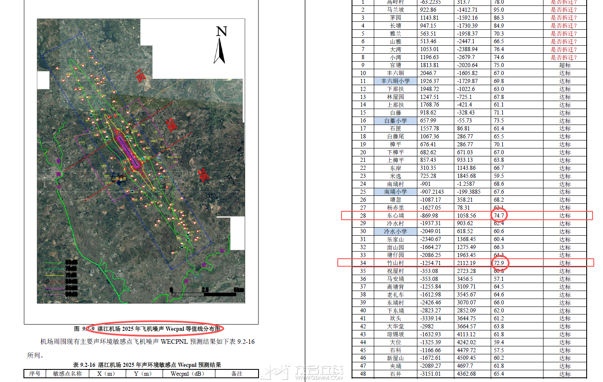603x382 pixels.
Task: Click the name cell '东心埔' in row 28
Action: [395, 216]
